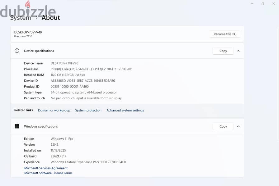
Task: Click the Device specifications heading
Action: click(x=39, y=51)
